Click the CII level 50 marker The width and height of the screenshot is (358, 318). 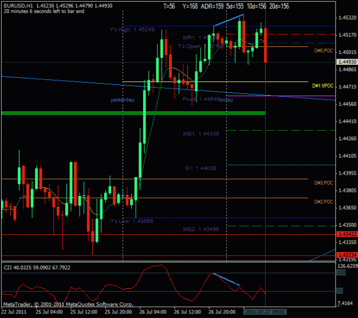(x=340, y=291)
